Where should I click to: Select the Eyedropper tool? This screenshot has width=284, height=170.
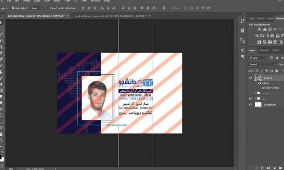click(1, 53)
